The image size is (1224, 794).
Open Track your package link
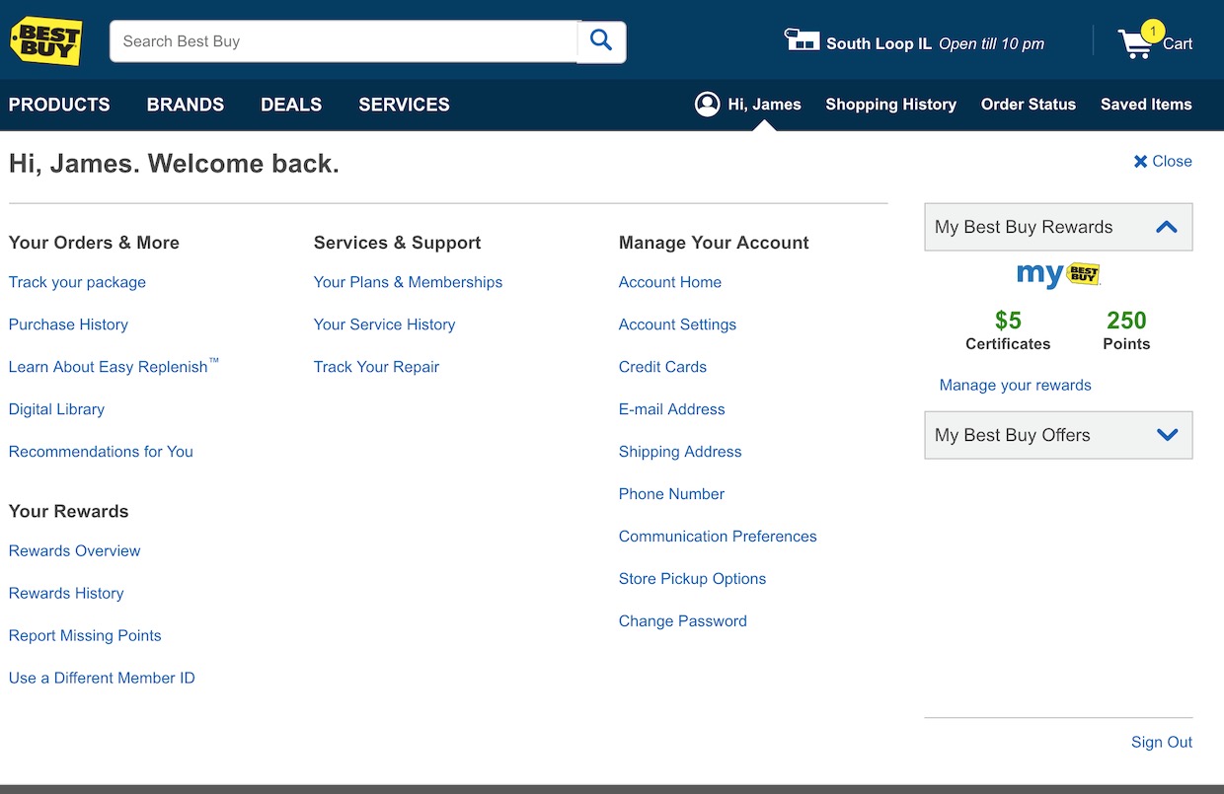[77, 282]
